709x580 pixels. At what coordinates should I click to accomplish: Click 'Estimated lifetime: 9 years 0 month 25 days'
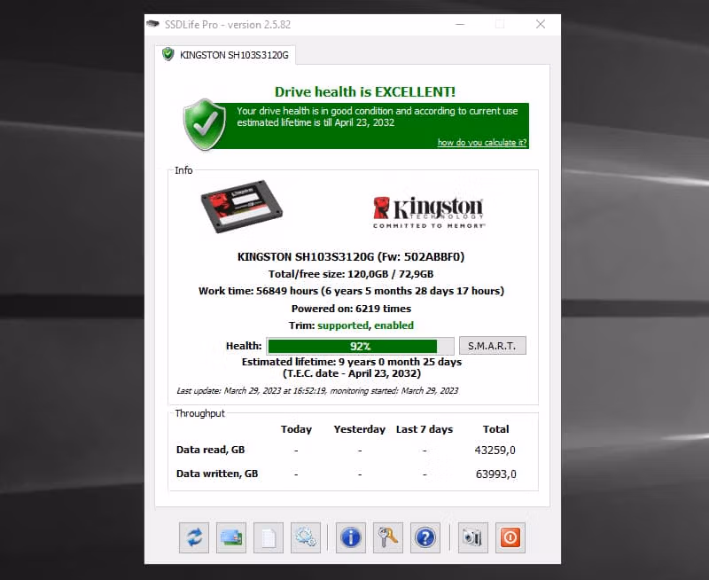click(x=352, y=362)
